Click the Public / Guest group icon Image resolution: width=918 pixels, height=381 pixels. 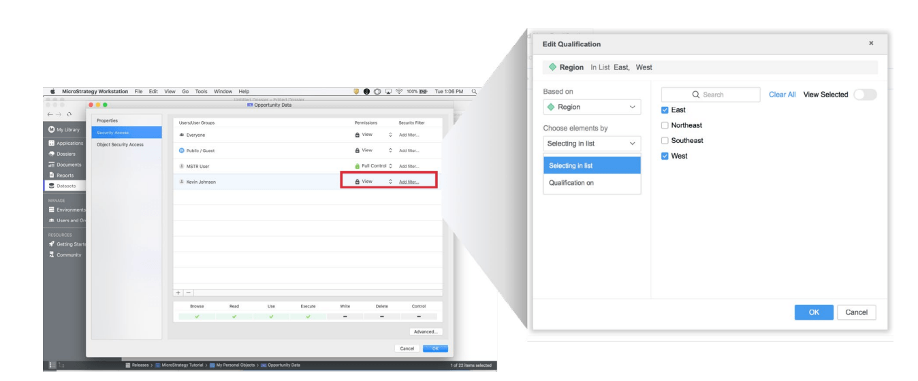click(181, 150)
